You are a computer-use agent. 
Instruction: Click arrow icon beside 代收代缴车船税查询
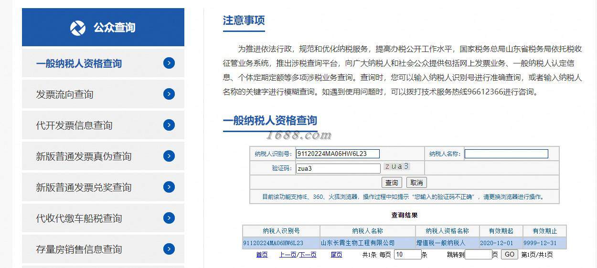(x=169, y=218)
